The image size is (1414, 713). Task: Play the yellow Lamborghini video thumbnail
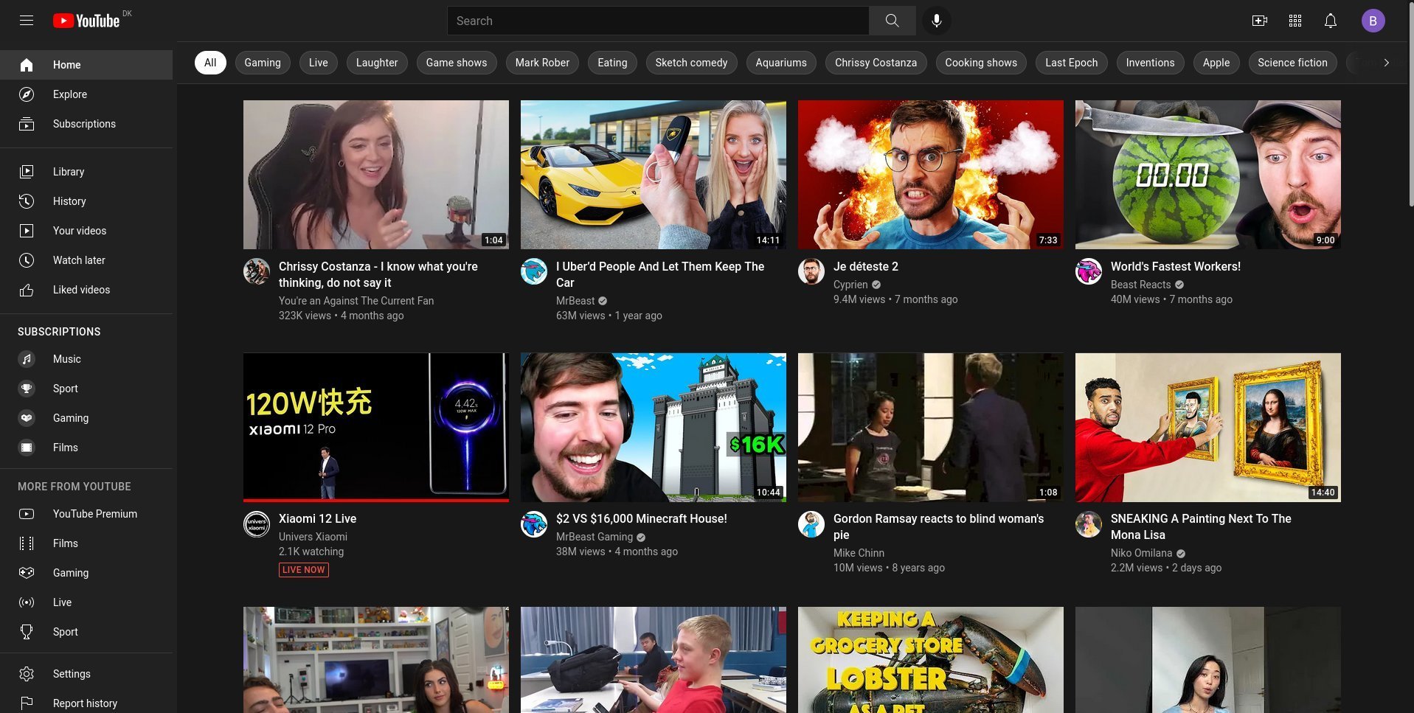pyautogui.click(x=654, y=175)
